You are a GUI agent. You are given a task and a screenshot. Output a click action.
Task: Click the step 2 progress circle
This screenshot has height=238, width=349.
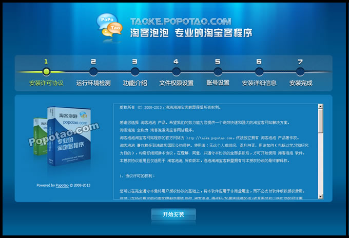[x=93, y=72]
